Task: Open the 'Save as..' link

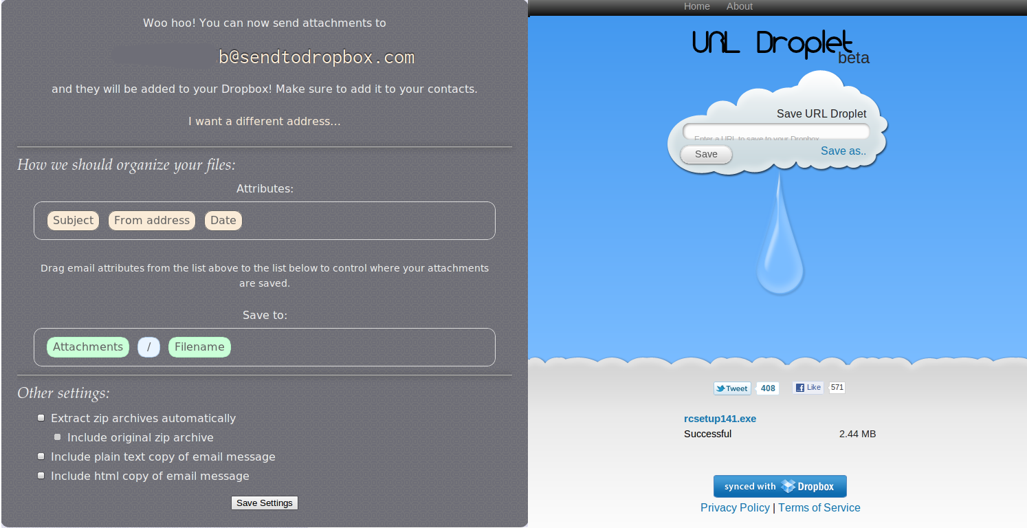Action: click(x=843, y=151)
